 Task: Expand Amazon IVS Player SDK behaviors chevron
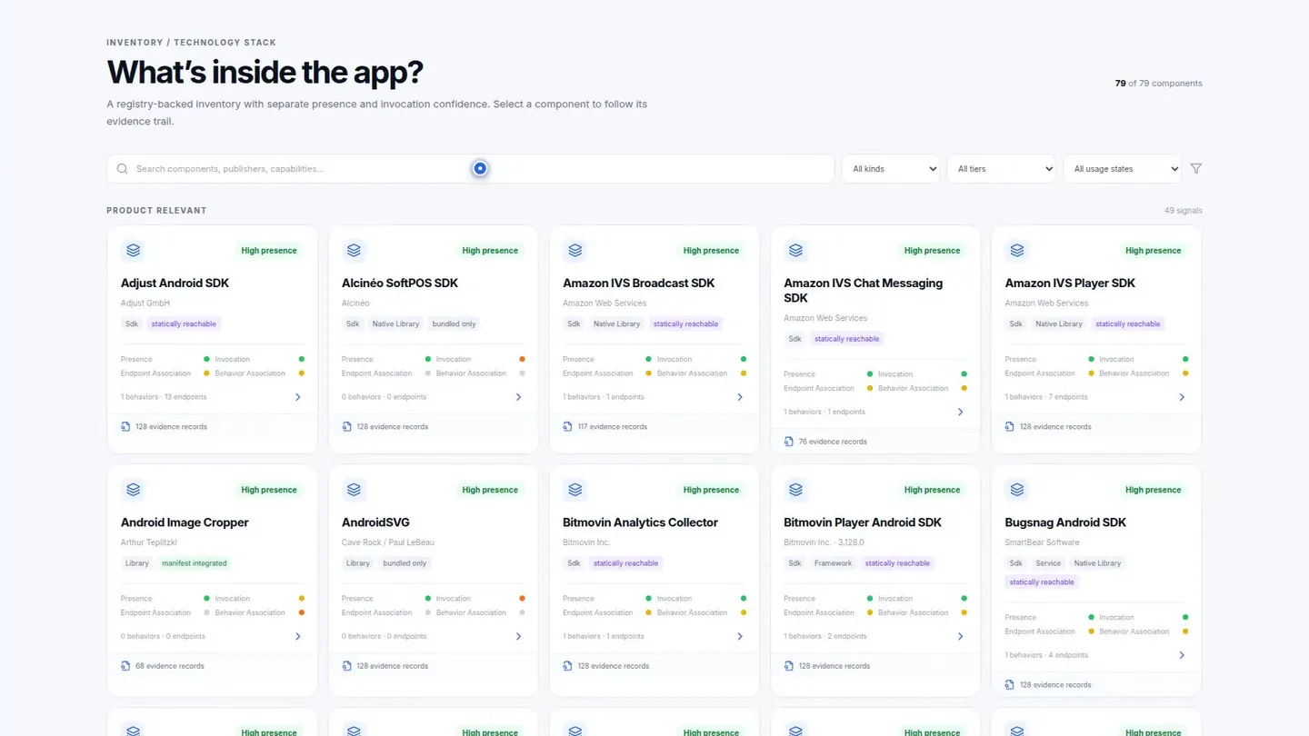1181,397
